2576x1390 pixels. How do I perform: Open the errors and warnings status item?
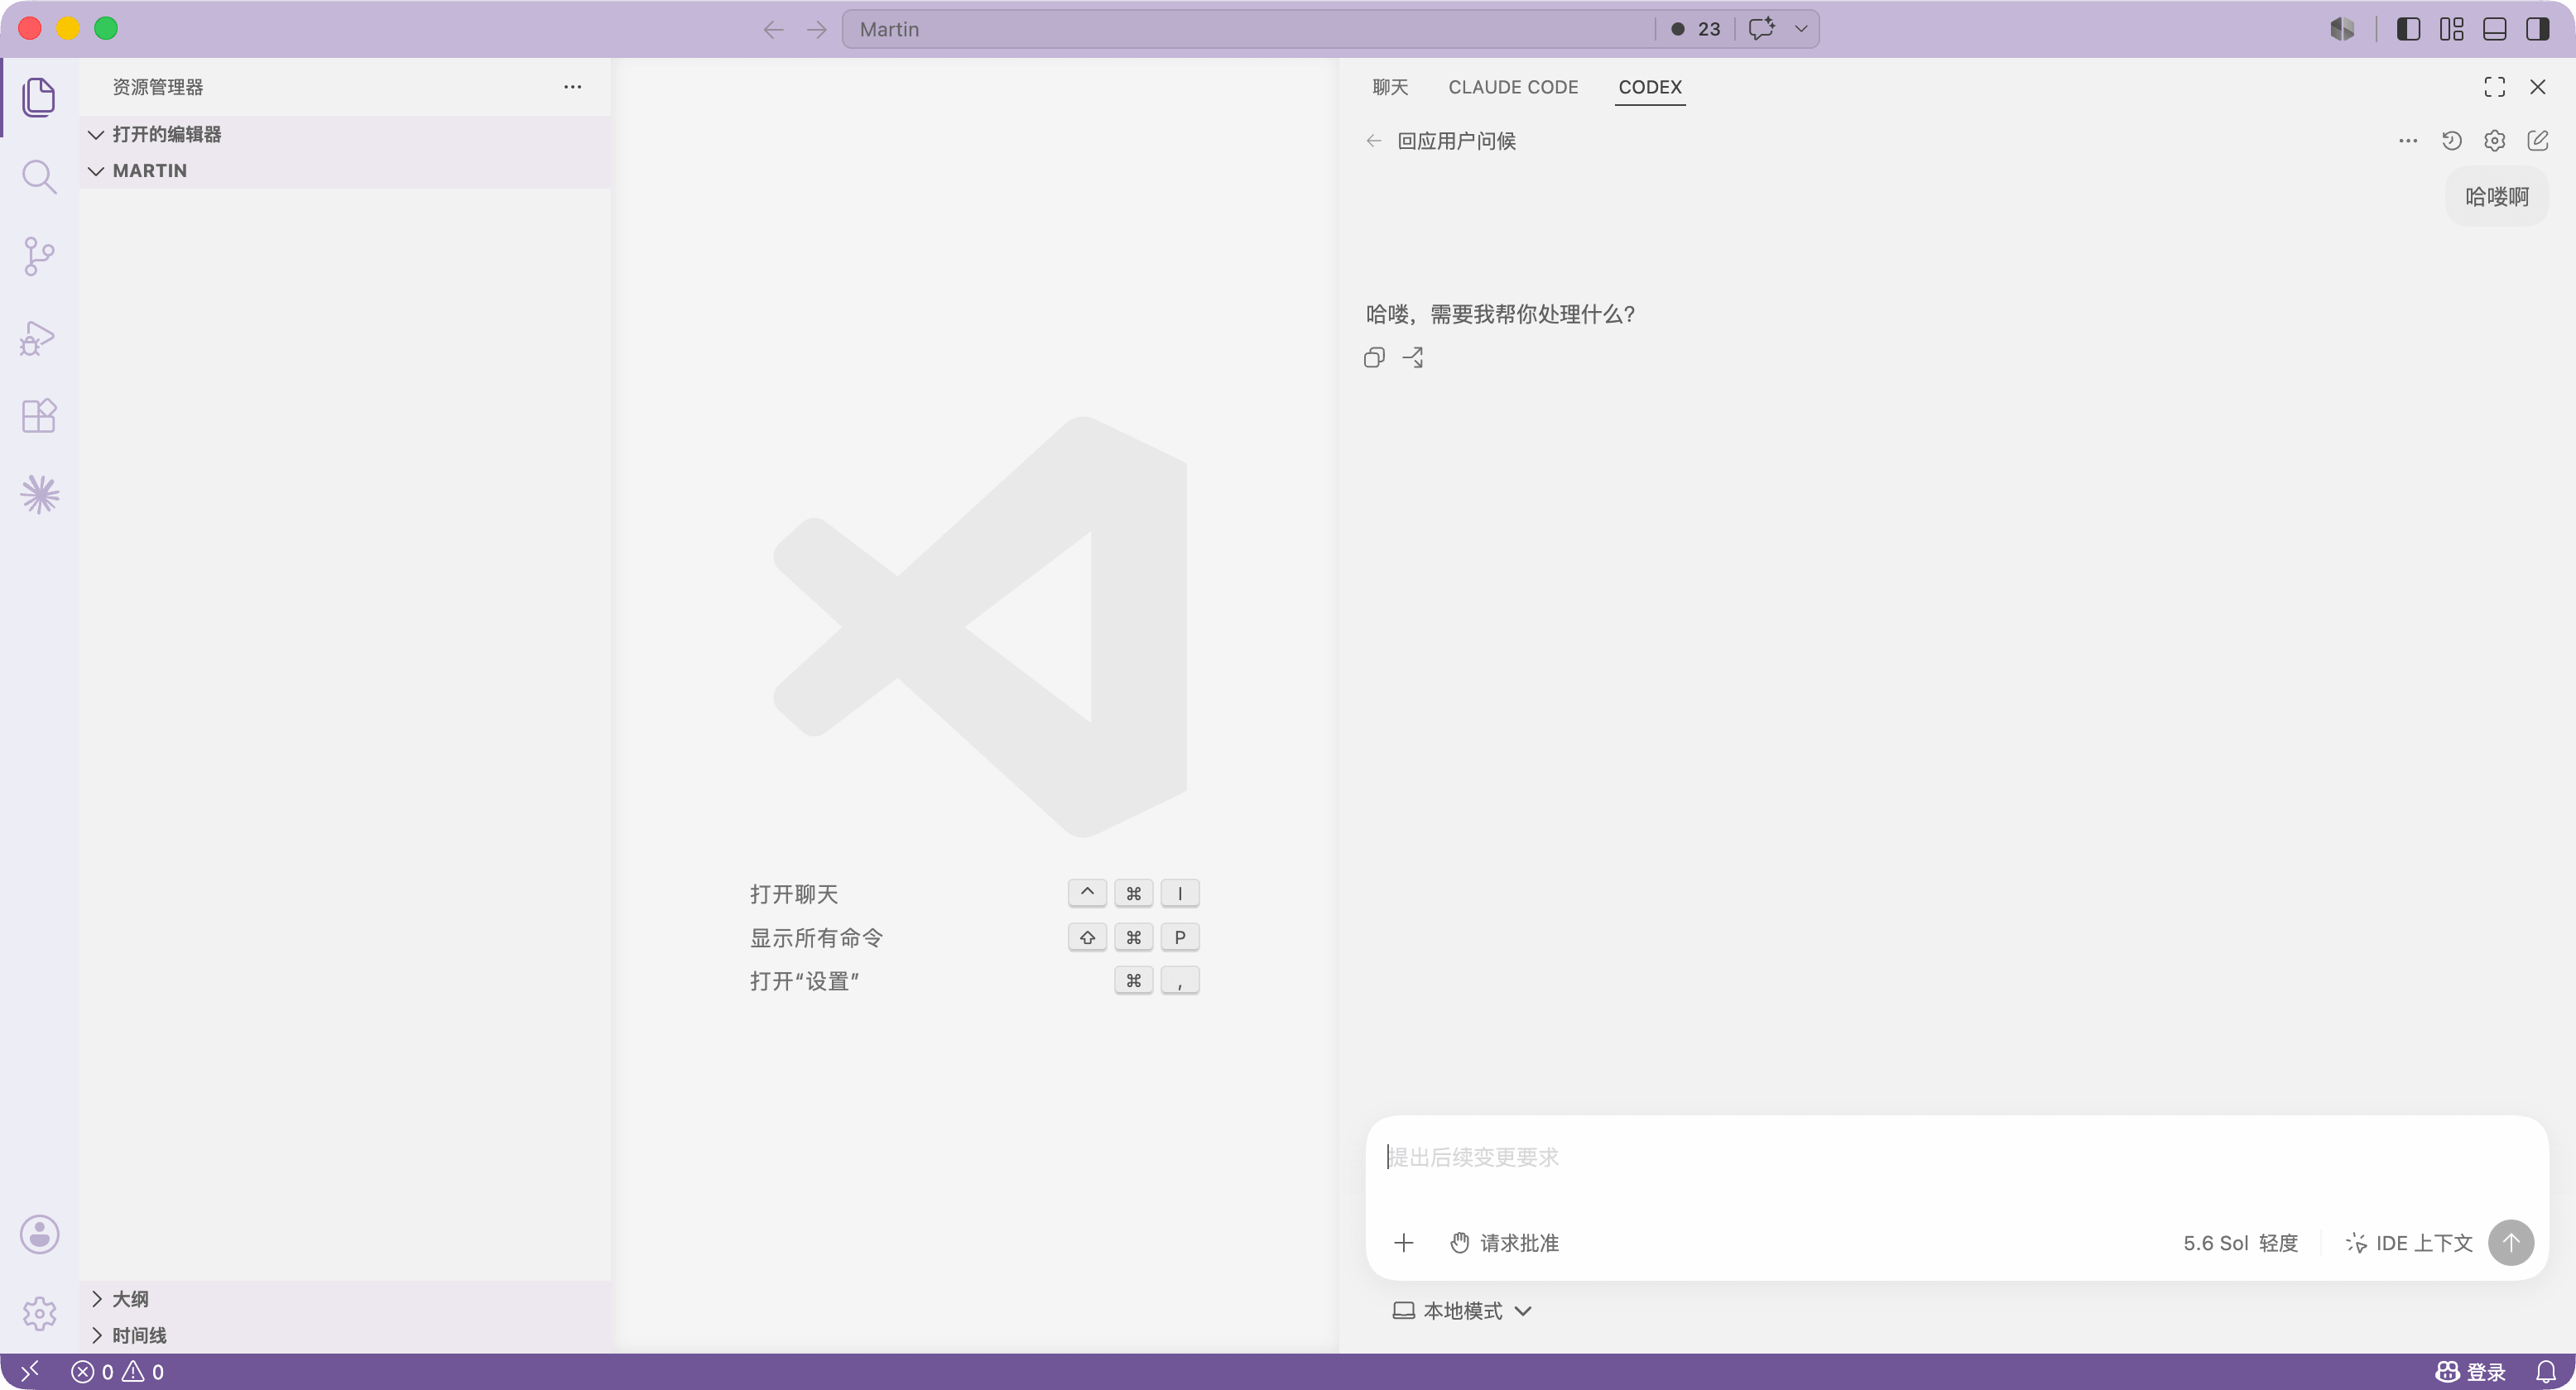tap(118, 1371)
